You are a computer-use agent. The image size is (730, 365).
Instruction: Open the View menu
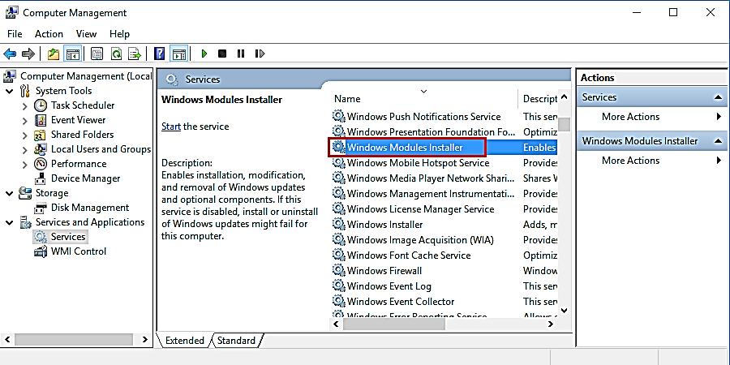tap(86, 34)
